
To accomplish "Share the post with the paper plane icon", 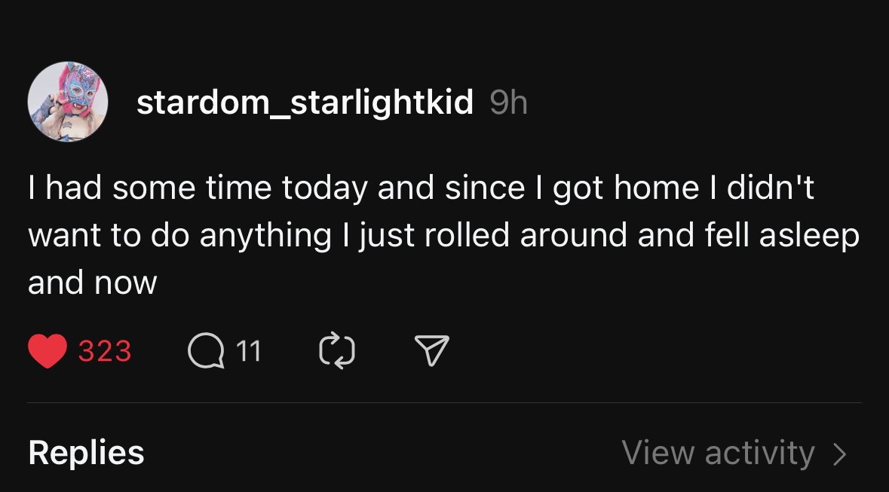I will point(432,350).
